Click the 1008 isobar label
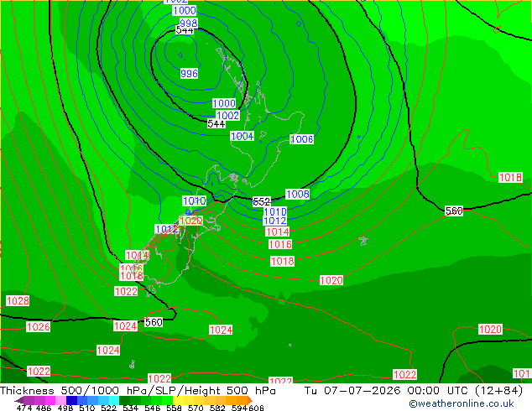This screenshot has height=411, width=532. tap(298, 194)
